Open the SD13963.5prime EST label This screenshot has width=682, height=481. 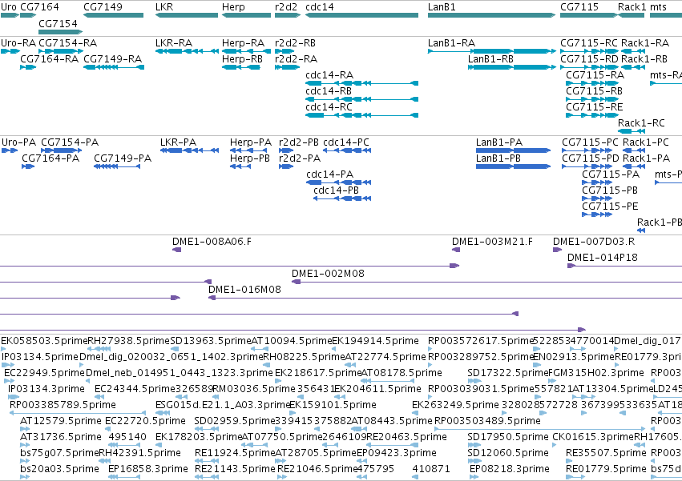211,341
